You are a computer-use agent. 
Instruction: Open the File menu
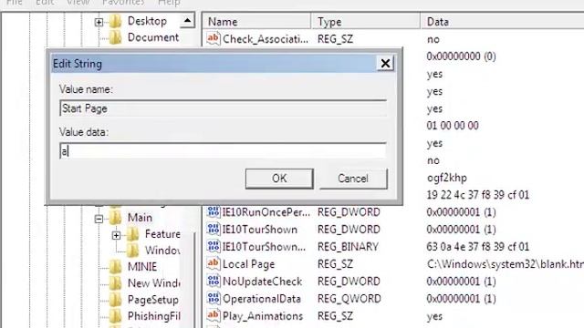(x=15, y=2)
